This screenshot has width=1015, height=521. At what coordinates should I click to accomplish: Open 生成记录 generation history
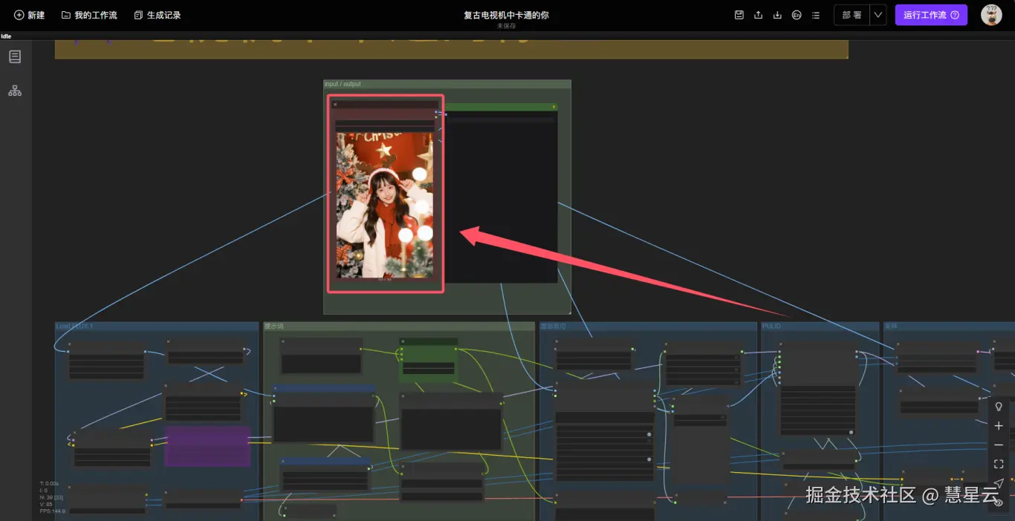[158, 15]
